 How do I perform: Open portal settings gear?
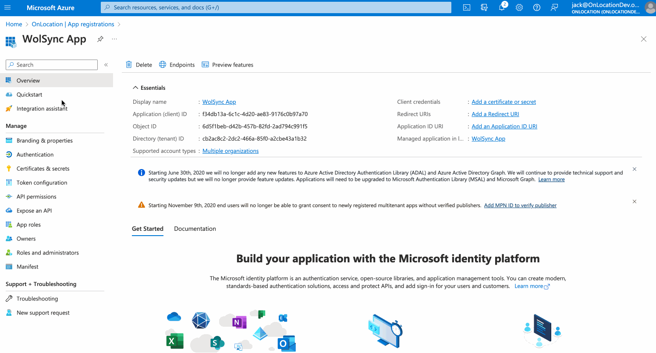519,7
